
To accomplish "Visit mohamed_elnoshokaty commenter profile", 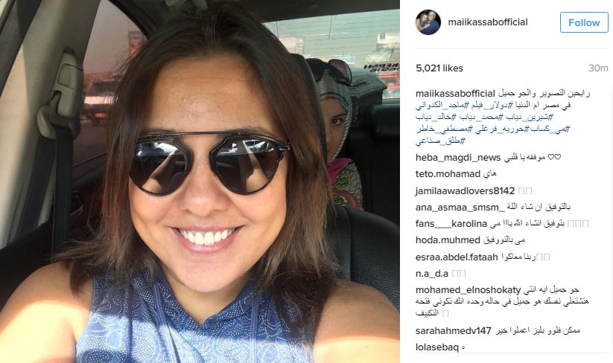I will coord(468,290).
